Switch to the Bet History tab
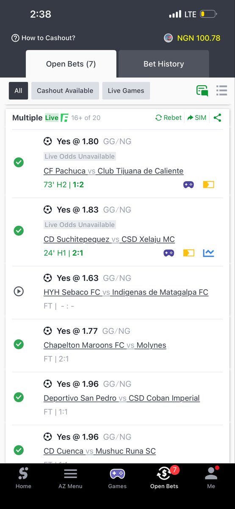This screenshot has height=509, width=235. (164, 64)
